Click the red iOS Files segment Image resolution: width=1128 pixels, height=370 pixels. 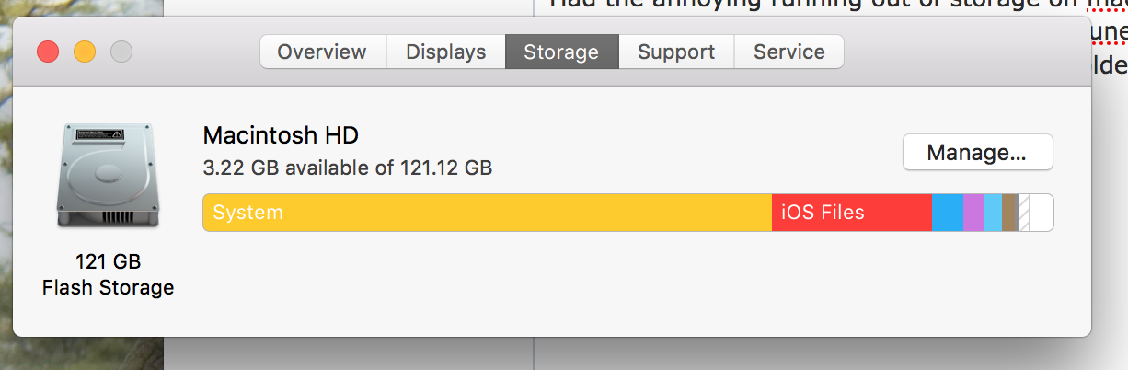[x=852, y=213]
